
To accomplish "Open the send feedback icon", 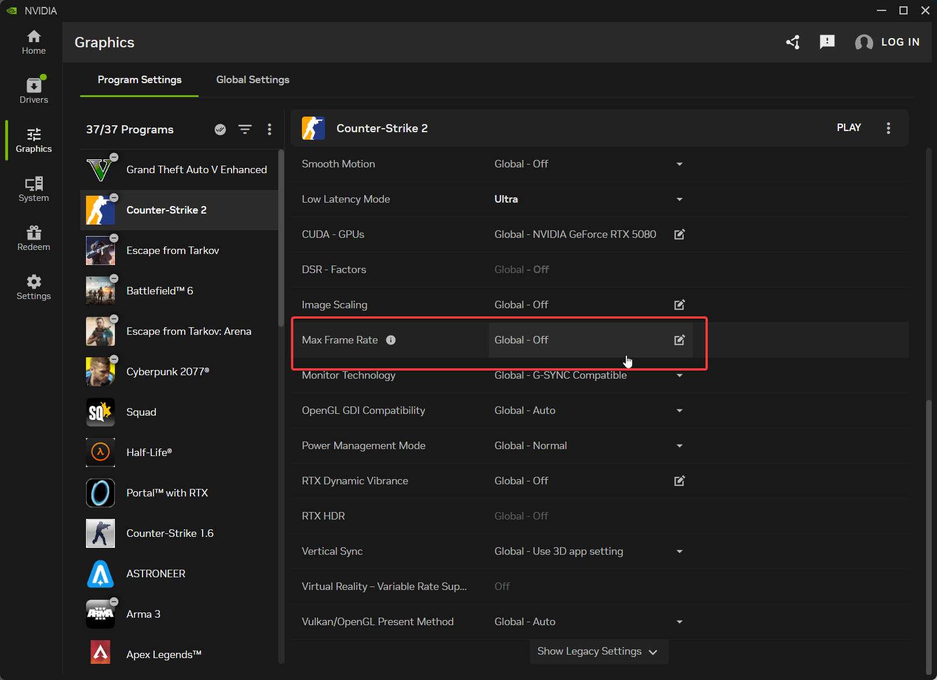I will [827, 42].
